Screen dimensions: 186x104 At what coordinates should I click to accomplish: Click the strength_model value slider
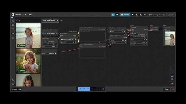(x=68, y=41)
